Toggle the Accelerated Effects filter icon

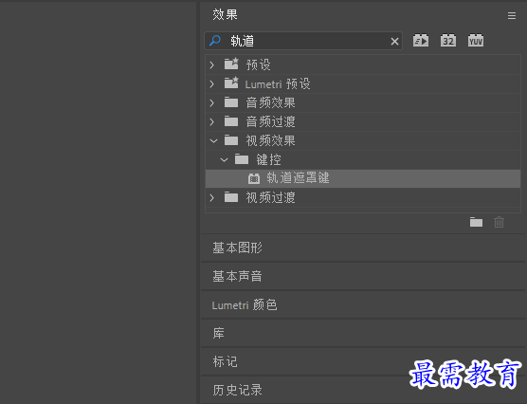(421, 41)
